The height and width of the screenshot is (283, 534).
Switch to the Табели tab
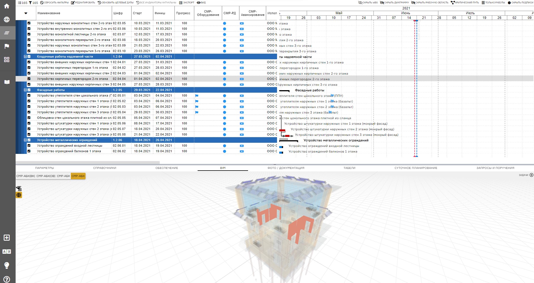click(x=349, y=168)
